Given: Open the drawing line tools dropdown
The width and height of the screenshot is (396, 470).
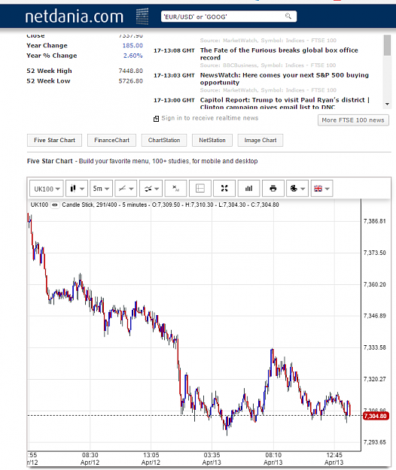Looking at the screenshot, I should coord(126,189).
